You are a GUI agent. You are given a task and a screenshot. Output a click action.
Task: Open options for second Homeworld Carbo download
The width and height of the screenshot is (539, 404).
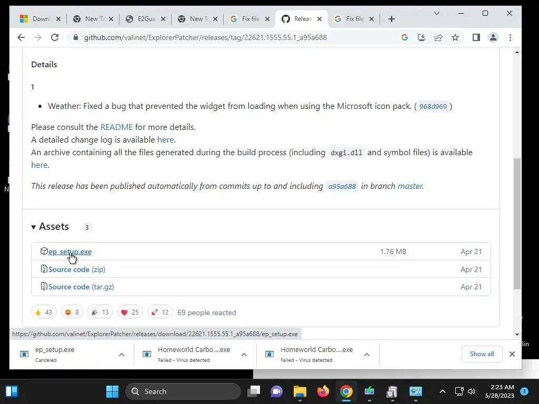pyautogui.click(x=367, y=355)
